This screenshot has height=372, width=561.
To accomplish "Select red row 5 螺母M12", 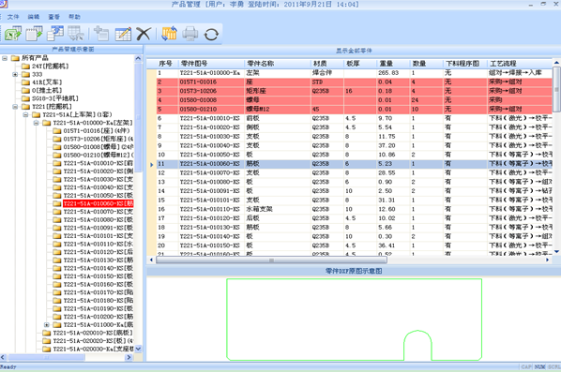I will pos(355,110).
